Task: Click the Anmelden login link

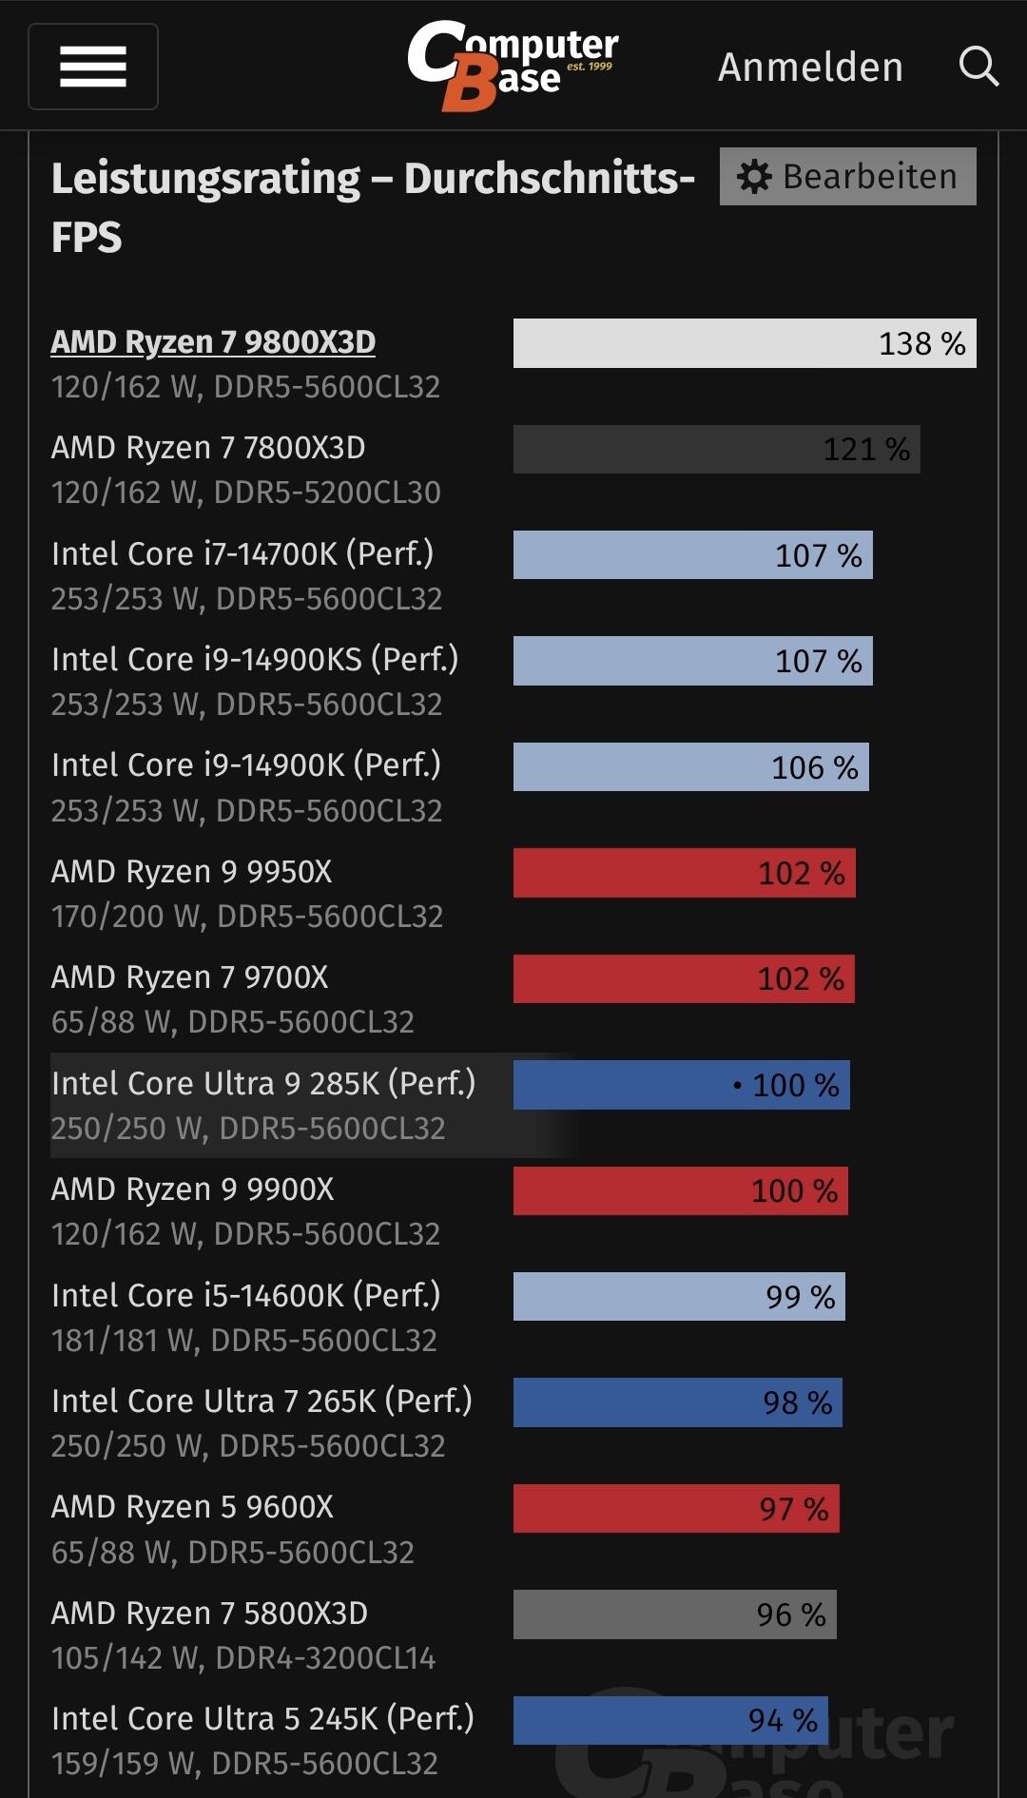Action: (x=810, y=68)
